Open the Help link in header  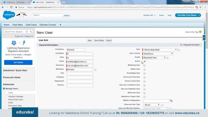point(170,15)
